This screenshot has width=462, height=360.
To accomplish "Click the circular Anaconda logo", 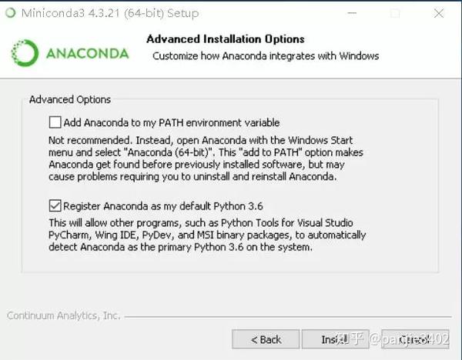I will click(25, 52).
